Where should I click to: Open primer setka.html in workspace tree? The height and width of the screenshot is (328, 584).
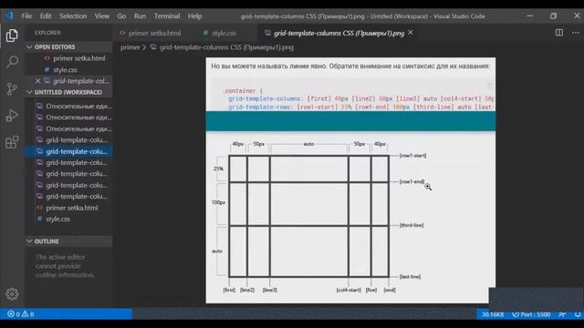point(69,208)
